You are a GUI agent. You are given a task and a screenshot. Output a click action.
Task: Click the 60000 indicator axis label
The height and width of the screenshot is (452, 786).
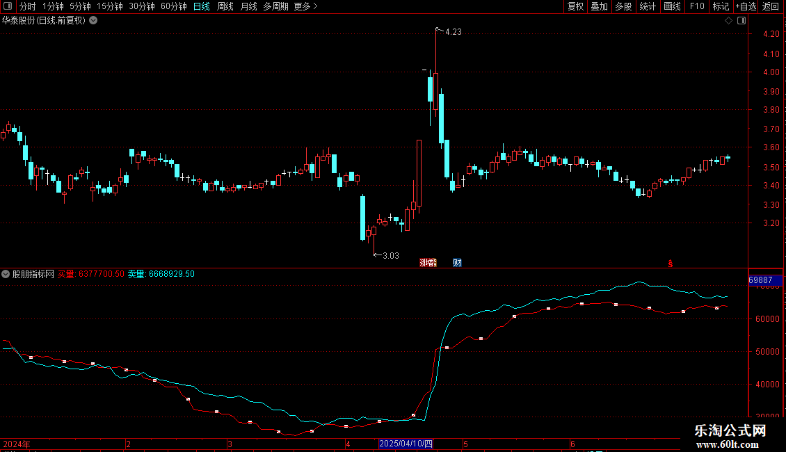(767, 319)
